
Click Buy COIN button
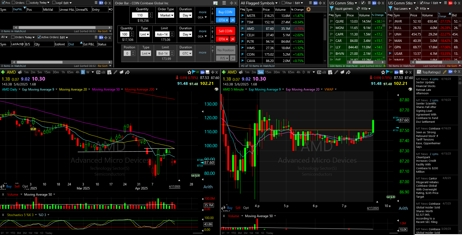coord(225,12)
